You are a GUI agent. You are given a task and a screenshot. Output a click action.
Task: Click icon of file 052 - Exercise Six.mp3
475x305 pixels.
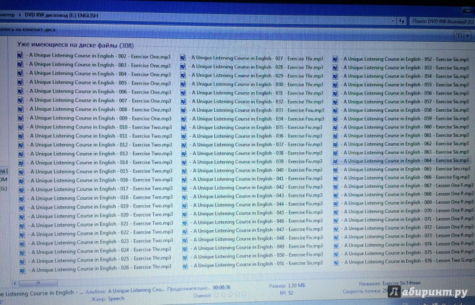tap(335, 59)
